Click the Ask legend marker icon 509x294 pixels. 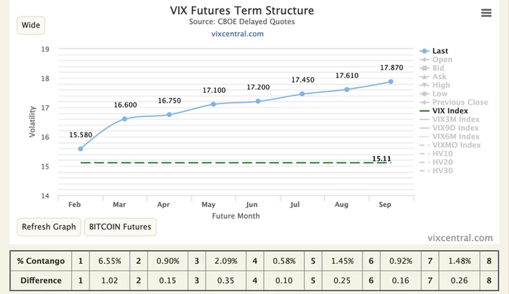pyautogui.click(x=424, y=77)
